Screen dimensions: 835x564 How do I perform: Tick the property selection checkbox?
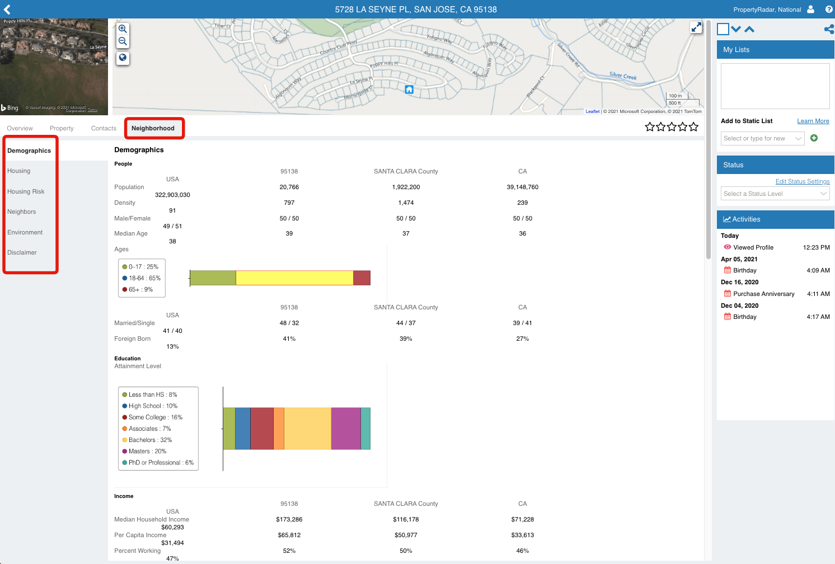[723, 29]
